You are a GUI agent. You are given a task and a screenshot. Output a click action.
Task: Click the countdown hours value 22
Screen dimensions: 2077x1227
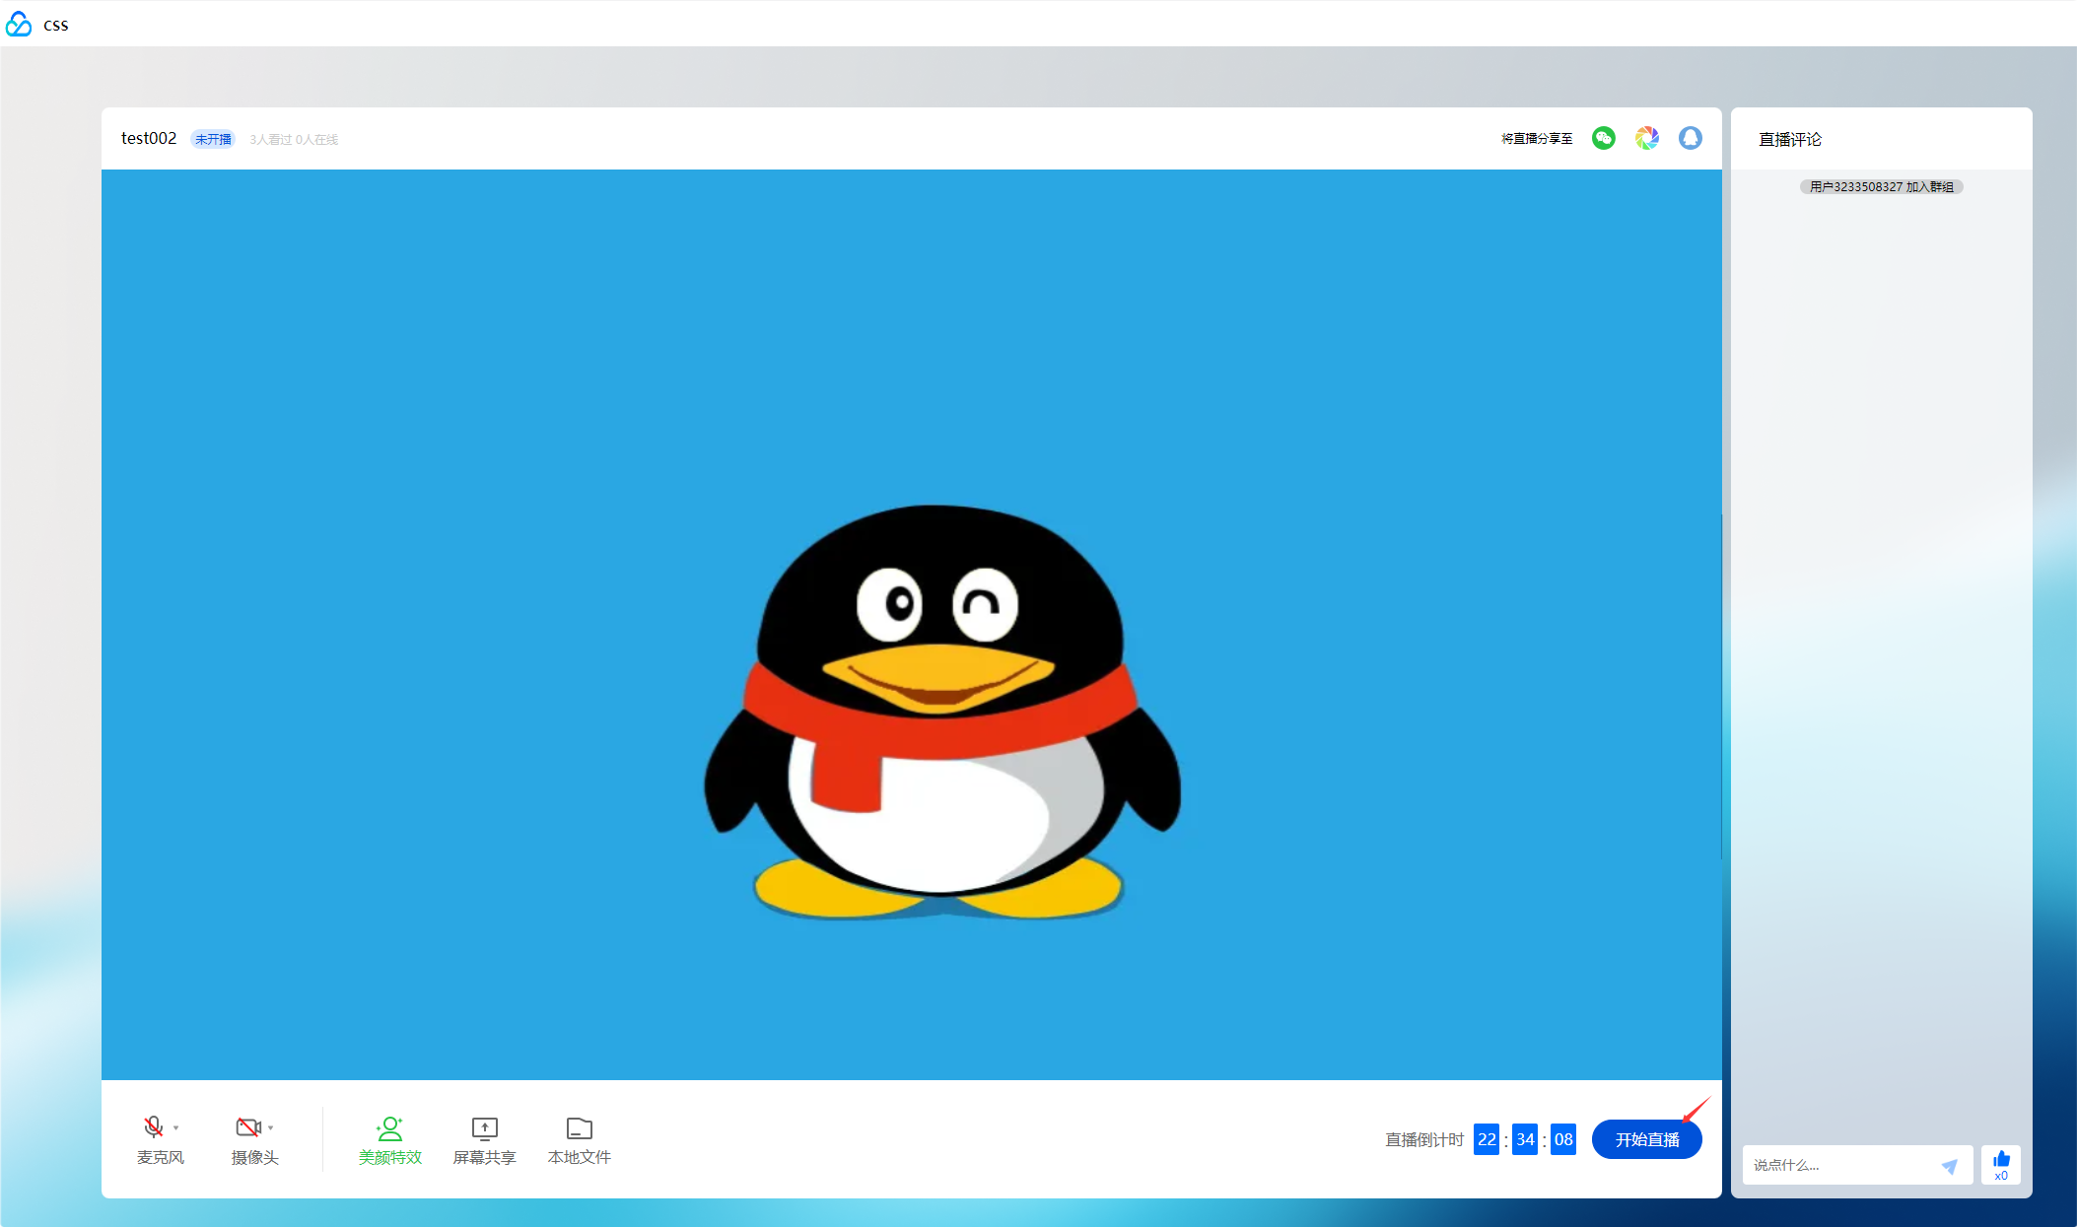[x=1487, y=1139]
